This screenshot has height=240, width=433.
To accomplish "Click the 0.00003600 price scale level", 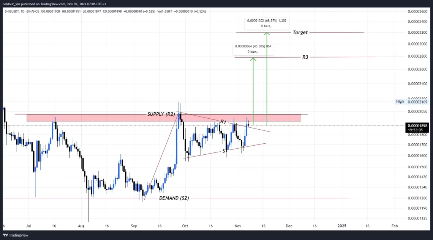I will pos(417,11).
